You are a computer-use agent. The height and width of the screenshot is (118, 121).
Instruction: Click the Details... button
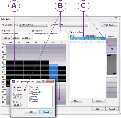click(26, 38)
